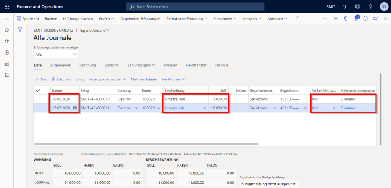
Task: Click the Gegenkonto column header
Action: (x=294, y=90)
